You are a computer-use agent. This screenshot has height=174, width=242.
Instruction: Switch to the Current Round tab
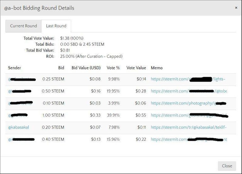tap(23, 26)
